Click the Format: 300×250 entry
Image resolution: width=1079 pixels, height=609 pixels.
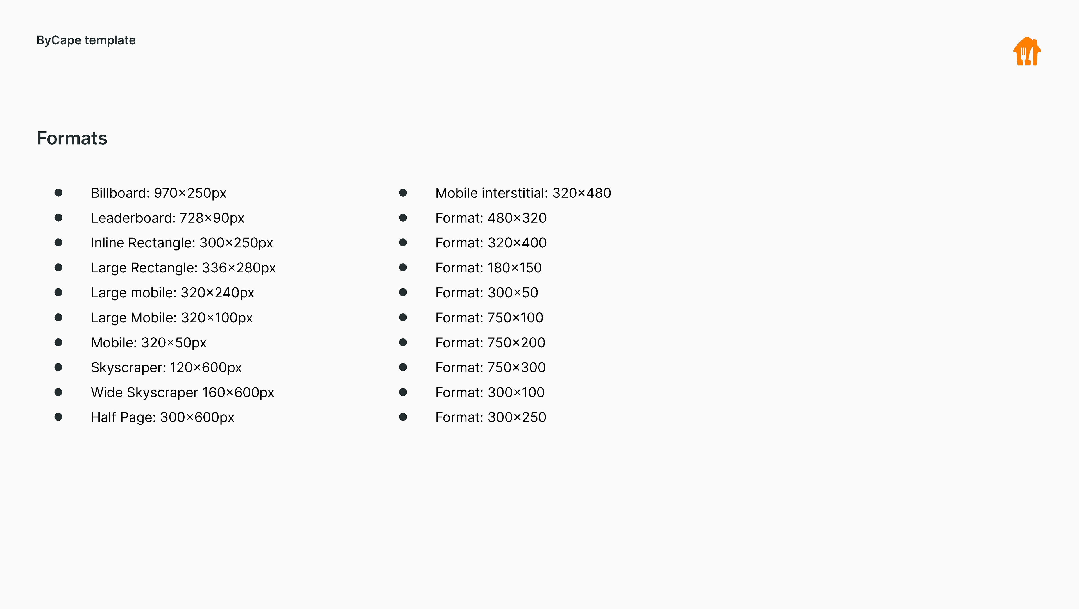tap(491, 417)
